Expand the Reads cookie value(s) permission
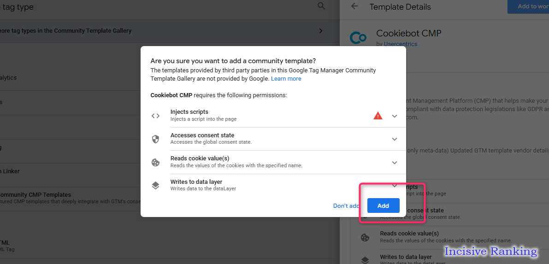The height and width of the screenshot is (264, 549). coord(395,163)
